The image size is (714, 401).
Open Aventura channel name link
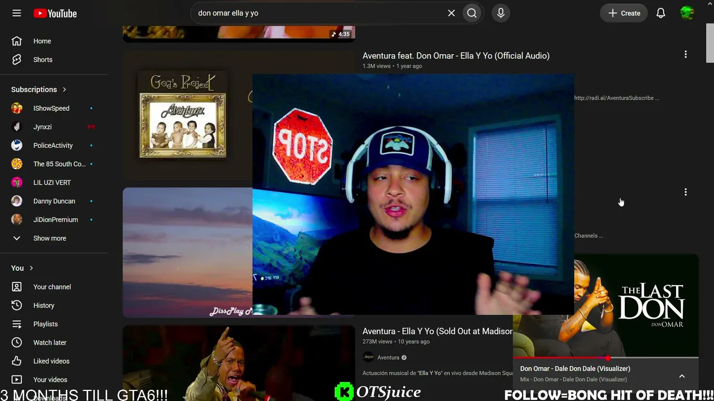coord(388,358)
